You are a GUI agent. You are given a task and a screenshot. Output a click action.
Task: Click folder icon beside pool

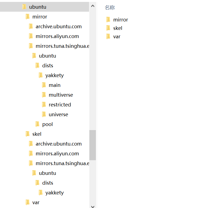(37, 124)
